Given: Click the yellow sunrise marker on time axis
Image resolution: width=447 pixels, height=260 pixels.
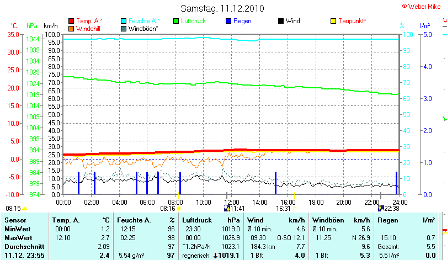Looking at the screenshot, I should (179, 196).
